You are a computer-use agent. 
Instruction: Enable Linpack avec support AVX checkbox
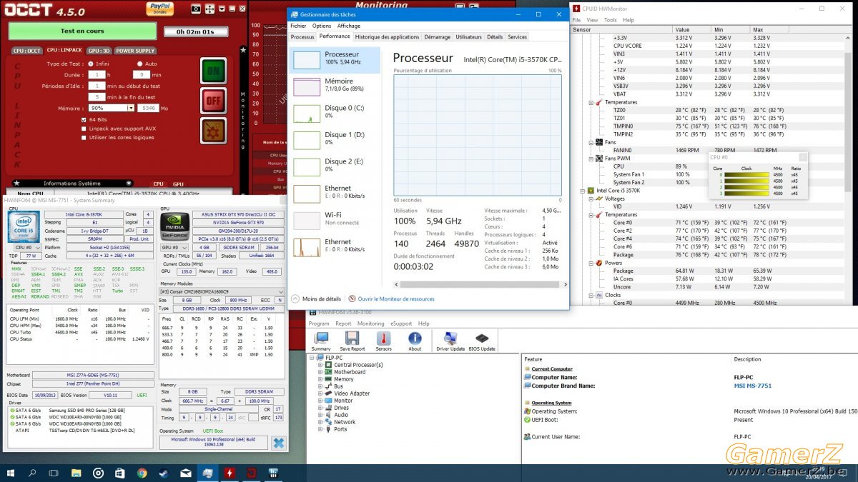(x=84, y=129)
